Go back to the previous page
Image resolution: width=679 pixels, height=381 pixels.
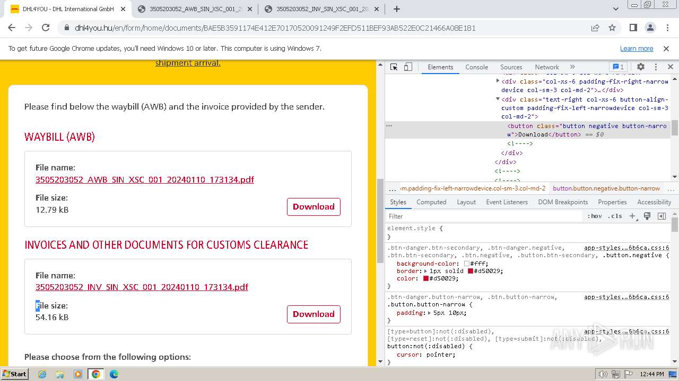pyautogui.click(x=13, y=28)
